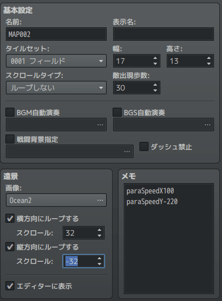The image size is (222, 301).
Task: Open the タイルセット dropdown
Action: coord(56,61)
